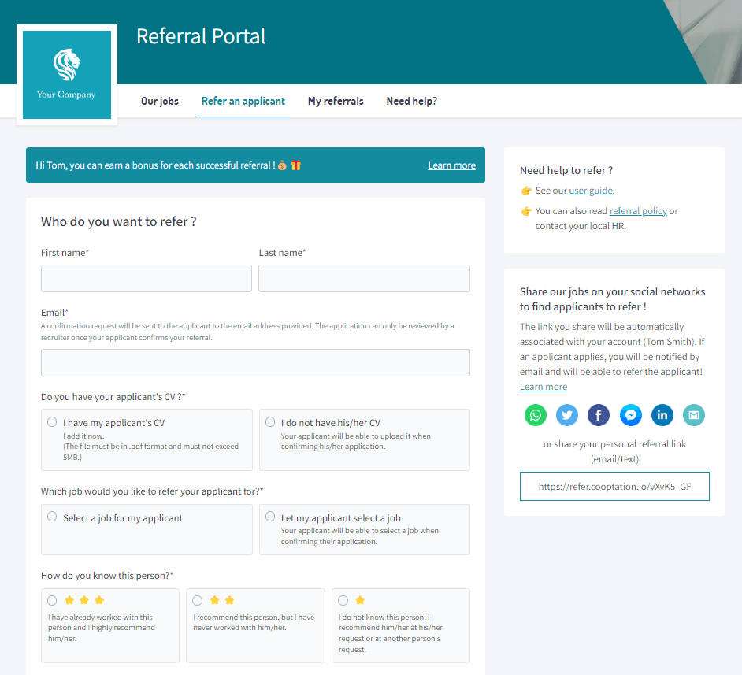Click Learn more in the bonus banner
The height and width of the screenshot is (675, 742).
click(451, 165)
